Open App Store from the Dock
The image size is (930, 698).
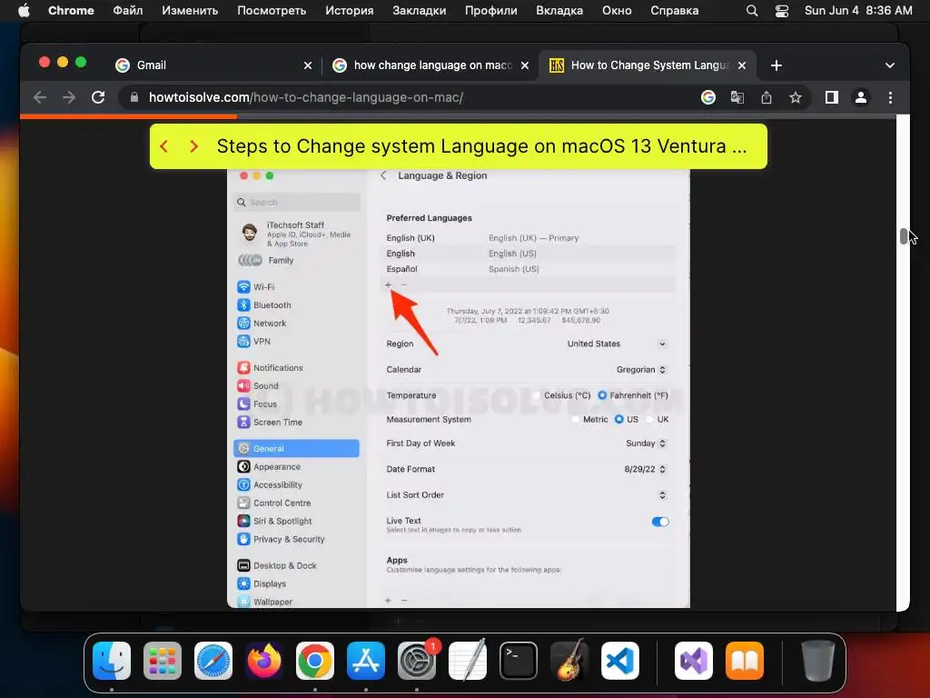tap(366, 661)
